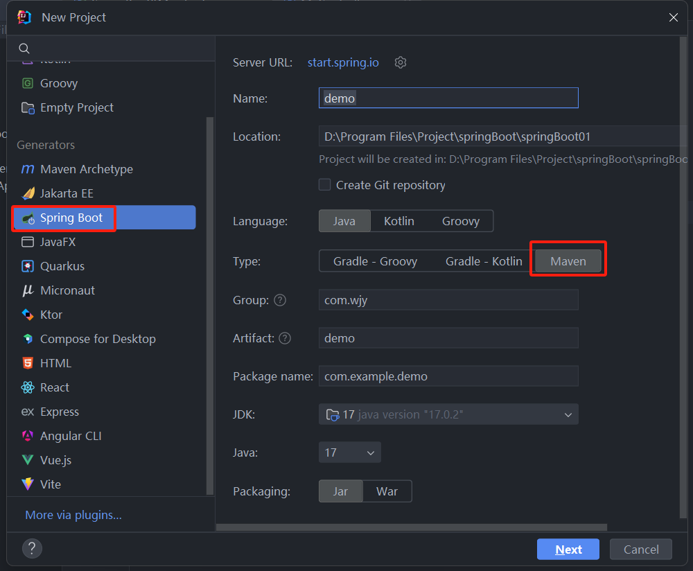693x571 pixels.
Task: Click the Vue.js logo icon
Action: (x=28, y=460)
